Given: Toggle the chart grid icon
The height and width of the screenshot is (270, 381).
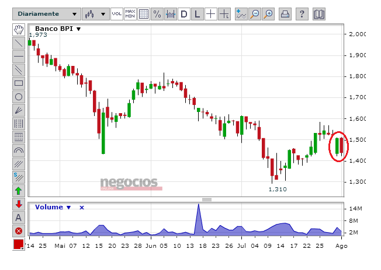Looking at the screenshot, I should 144,14.
